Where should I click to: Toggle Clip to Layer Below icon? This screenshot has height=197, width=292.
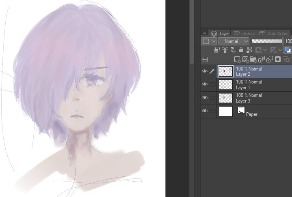point(216,50)
